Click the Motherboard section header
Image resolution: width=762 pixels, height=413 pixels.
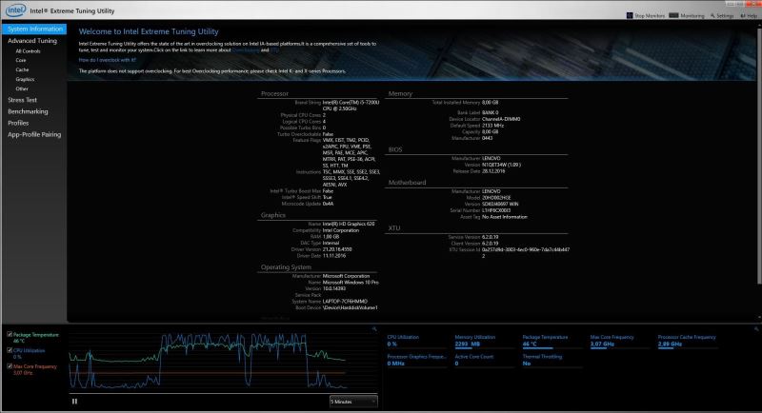point(407,183)
